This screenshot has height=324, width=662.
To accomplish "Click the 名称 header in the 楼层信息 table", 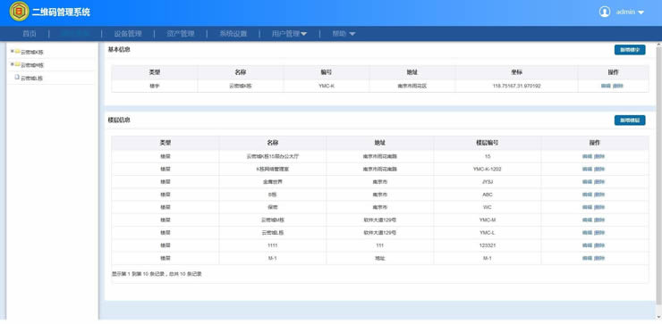I will (272, 143).
